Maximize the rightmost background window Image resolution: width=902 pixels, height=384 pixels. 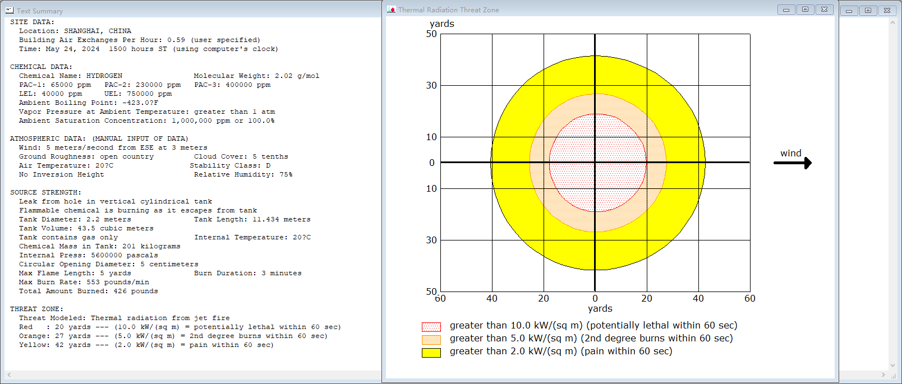point(868,11)
